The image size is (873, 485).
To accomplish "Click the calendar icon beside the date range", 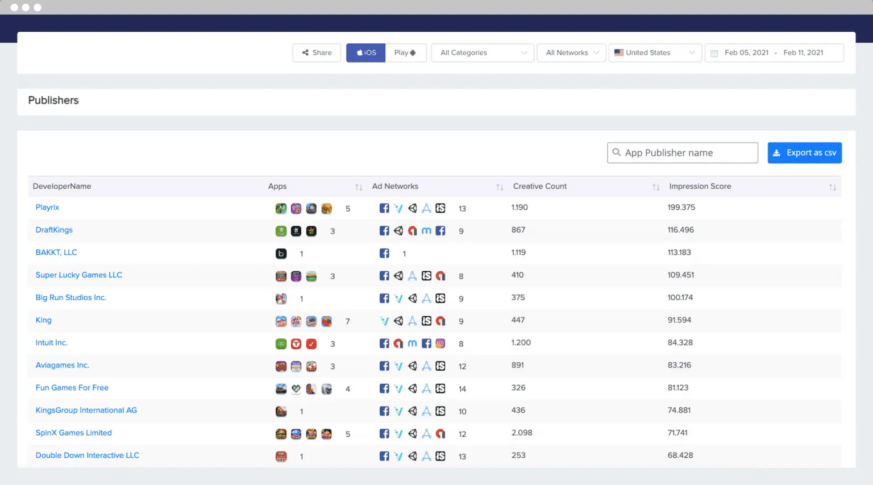I will (x=714, y=53).
